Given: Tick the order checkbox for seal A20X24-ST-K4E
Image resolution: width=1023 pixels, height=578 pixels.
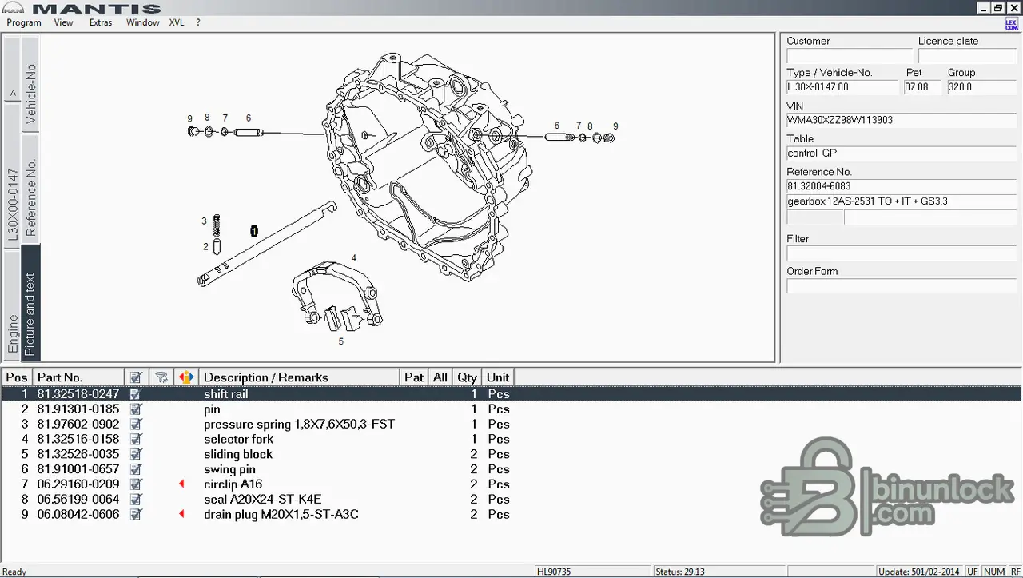Looking at the screenshot, I should pyautogui.click(x=135, y=500).
